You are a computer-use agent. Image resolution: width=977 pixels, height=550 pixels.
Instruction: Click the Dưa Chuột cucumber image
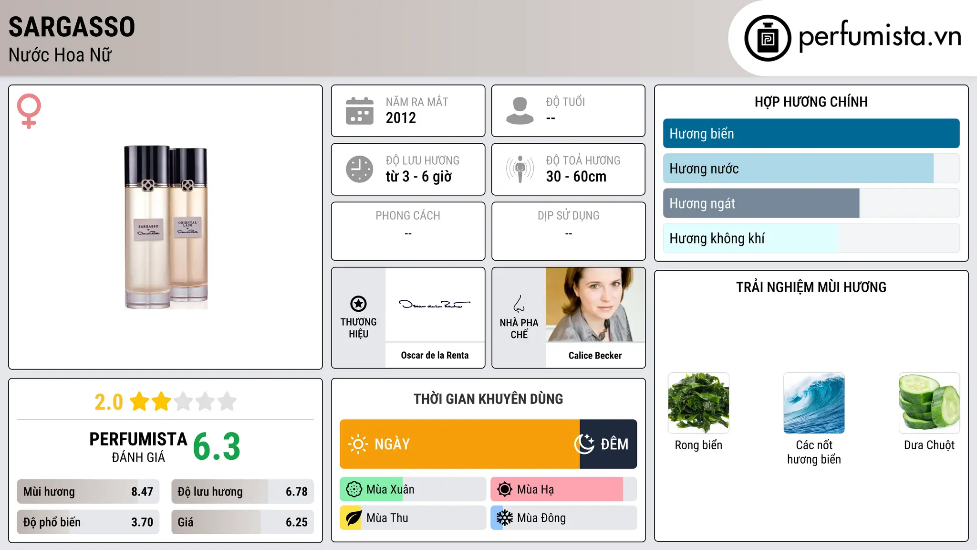[x=929, y=403]
